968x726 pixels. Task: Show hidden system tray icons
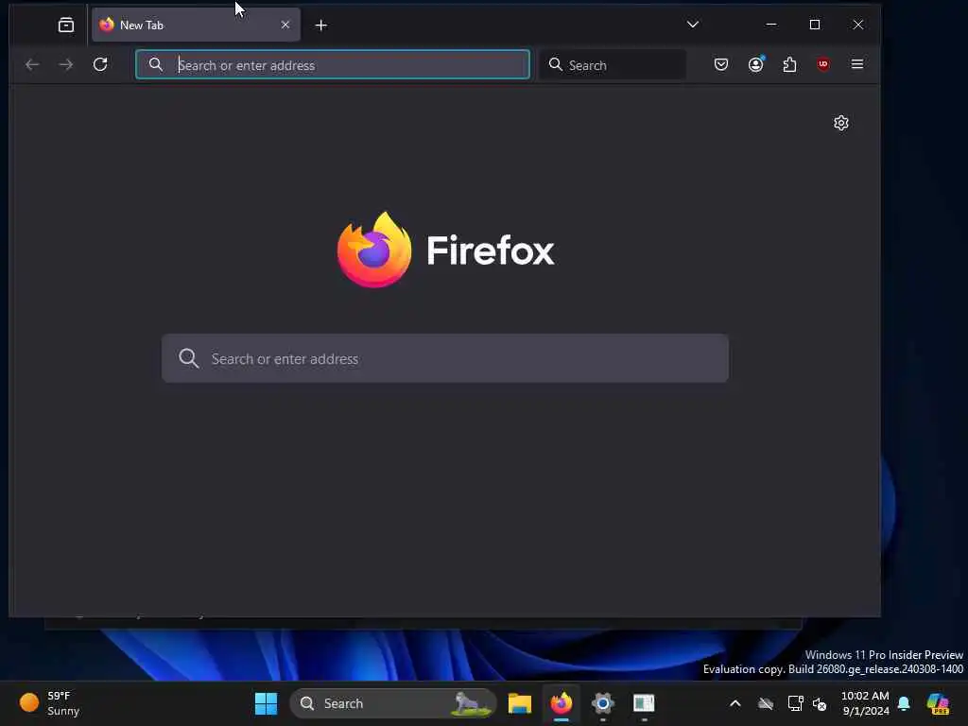[x=735, y=703]
